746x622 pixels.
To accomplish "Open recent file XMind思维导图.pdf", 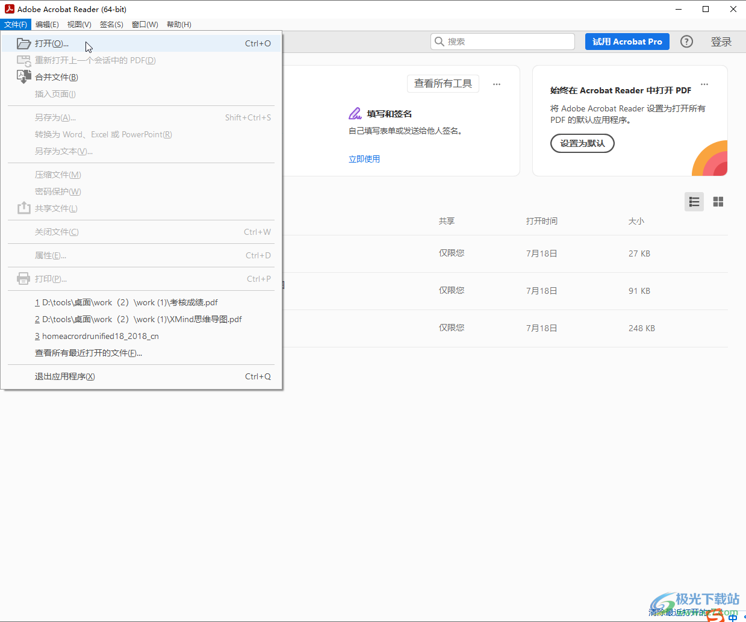I will tap(141, 319).
